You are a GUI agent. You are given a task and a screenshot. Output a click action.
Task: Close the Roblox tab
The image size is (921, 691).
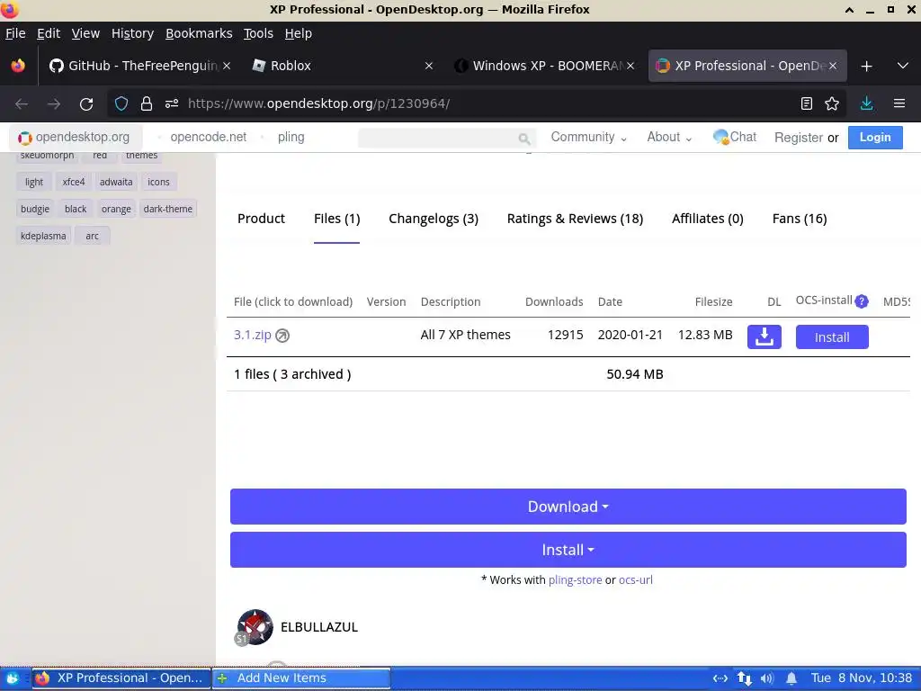429,66
